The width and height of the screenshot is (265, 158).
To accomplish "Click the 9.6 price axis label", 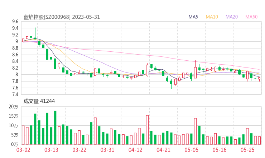I will point(15,22).
